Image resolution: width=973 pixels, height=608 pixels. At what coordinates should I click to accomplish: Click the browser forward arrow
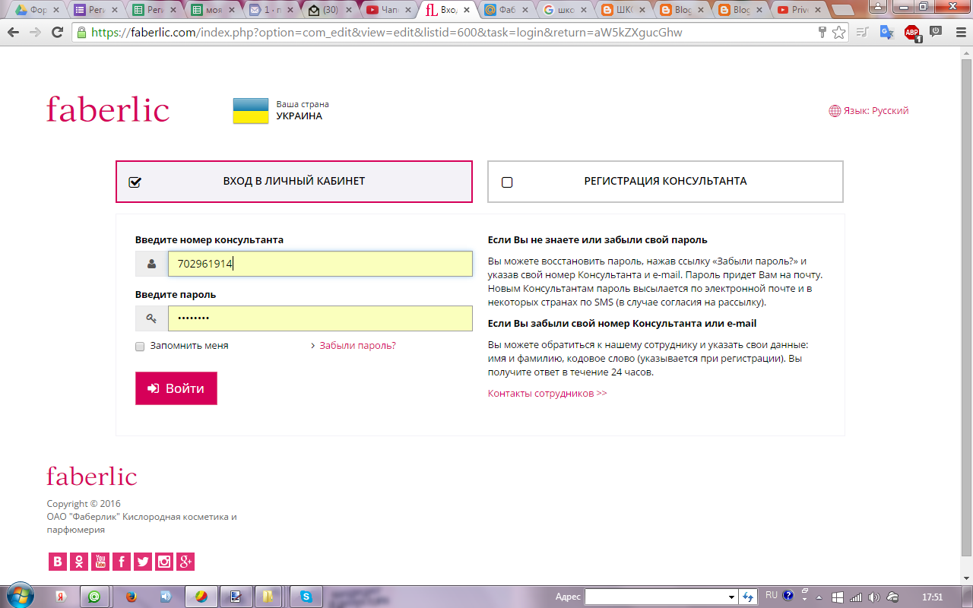click(x=35, y=33)
